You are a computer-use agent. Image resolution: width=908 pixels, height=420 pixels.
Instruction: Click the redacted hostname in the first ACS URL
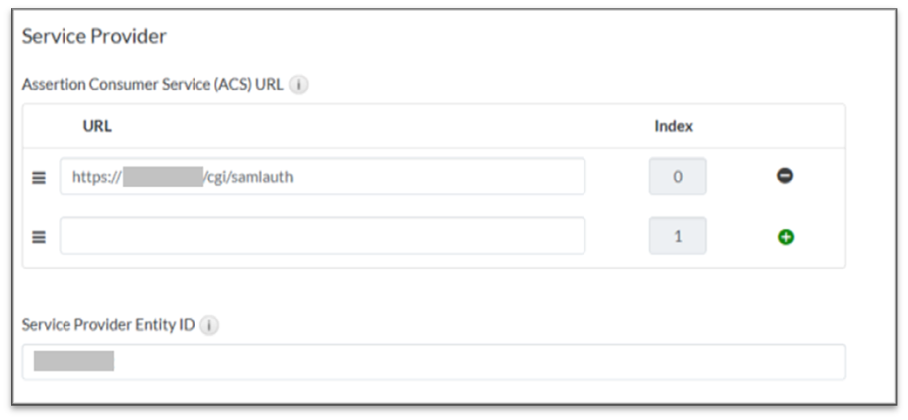pos(163,177)
